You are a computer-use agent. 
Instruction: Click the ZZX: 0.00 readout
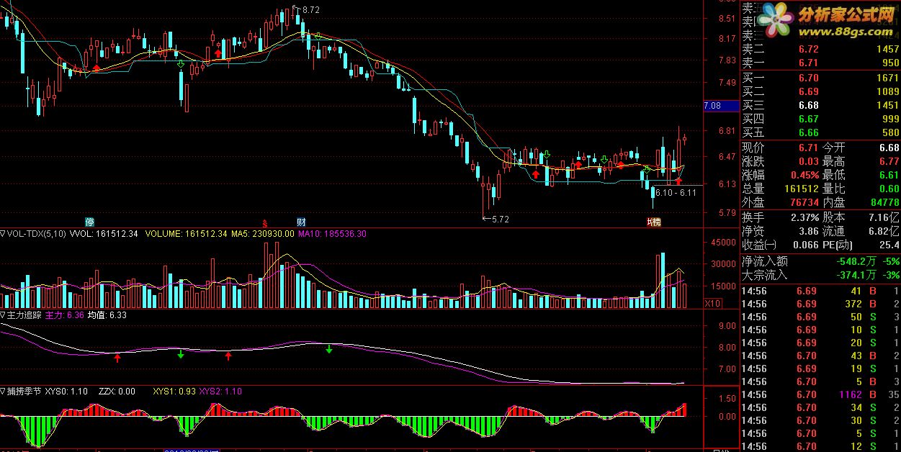[x=117, y=392]
